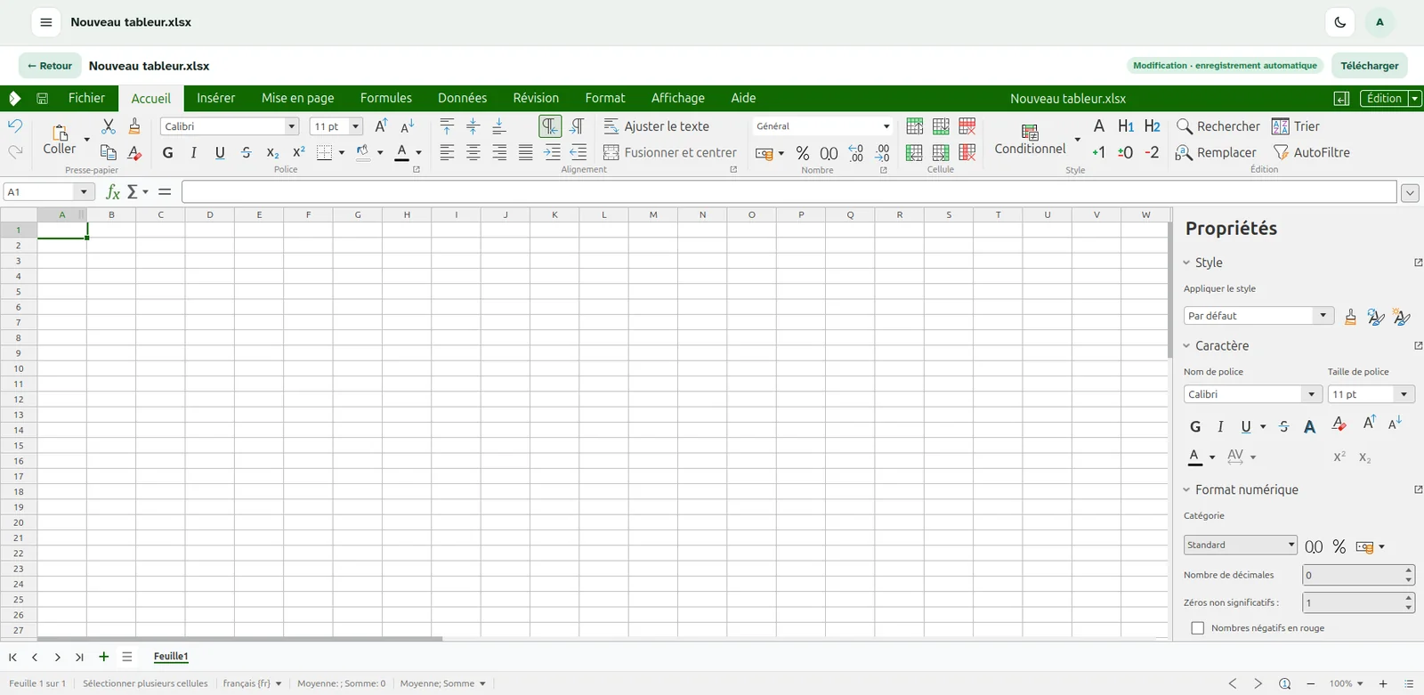The image size is (1424, 695).
Task: Click the Clear direct formatting eraser icon
Action: 134,152
